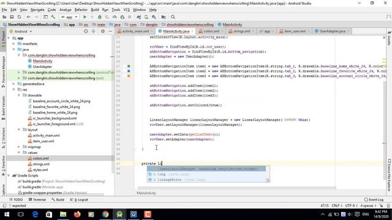Hide the Project panel with minus icon
This screenshot has width=392, height=220.
pos(110,31)
